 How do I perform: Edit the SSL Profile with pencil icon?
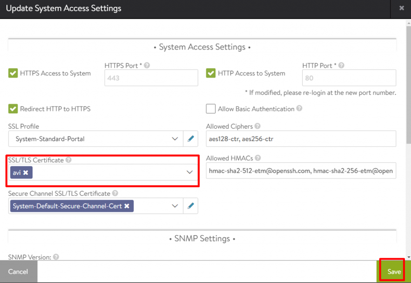click(x=191, y=139)
